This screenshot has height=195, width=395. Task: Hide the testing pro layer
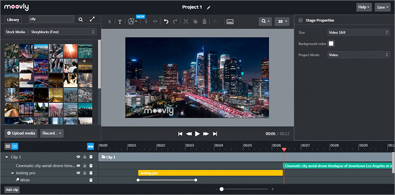79,173
